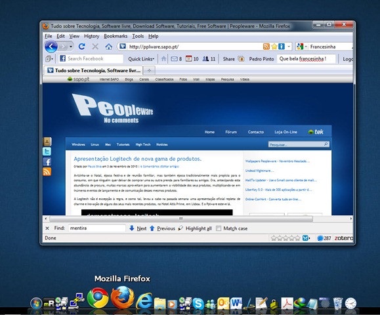Viewport: 380px width, 315px height.
Task: Click the Twitter icon on page sidebar
Action: [x=47, y=152]
